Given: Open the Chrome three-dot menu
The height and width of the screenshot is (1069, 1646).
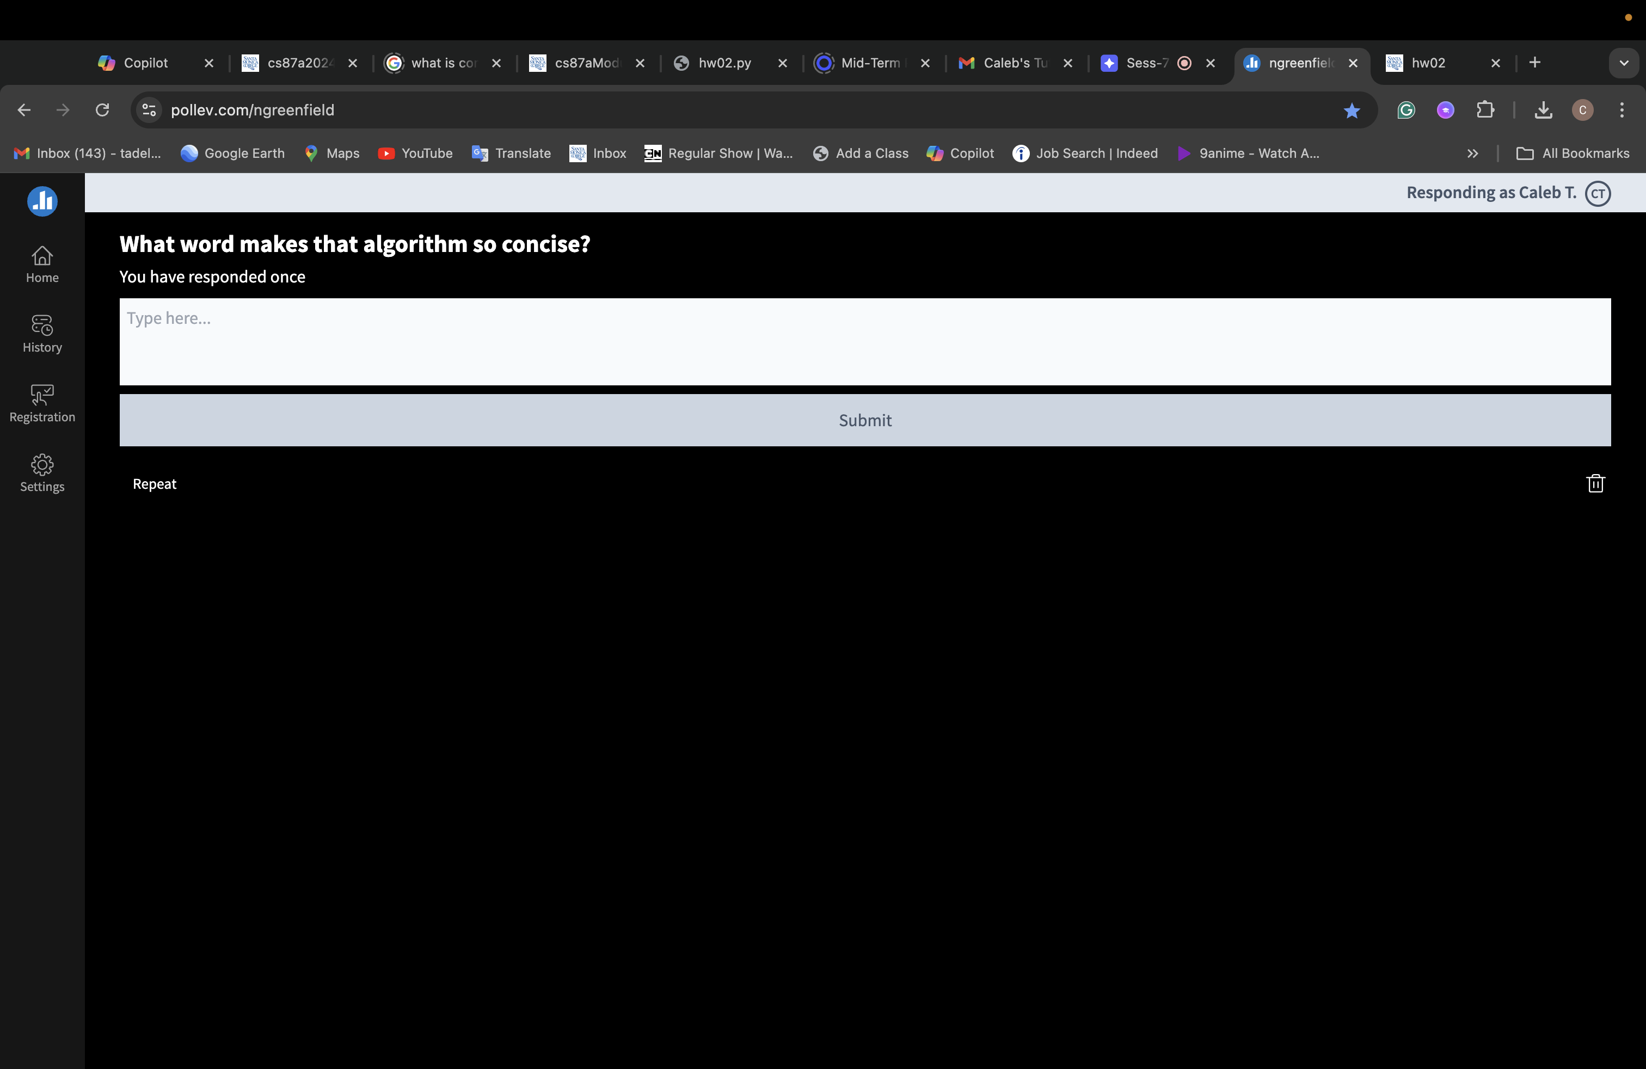Looking at the screenshot, I should pyautogui.click(x=1622, y=110).
